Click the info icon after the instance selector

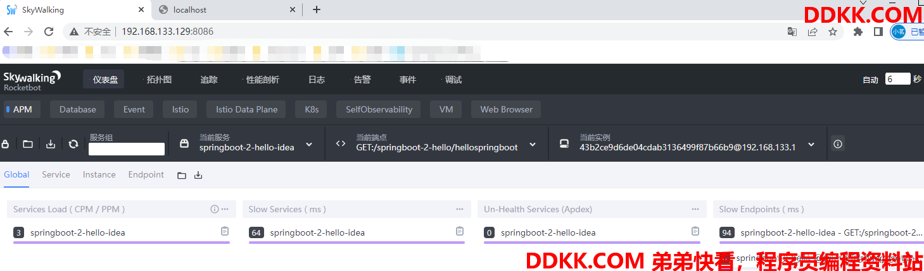tap(838, 144)
